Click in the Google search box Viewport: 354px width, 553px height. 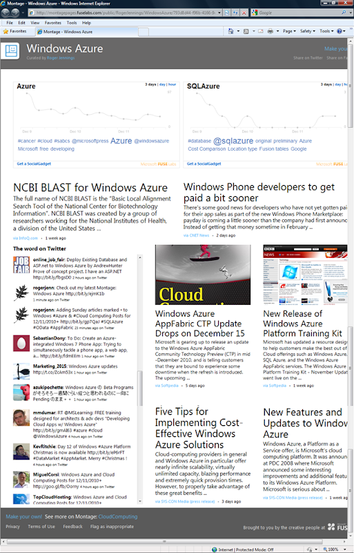coord(299,12)
